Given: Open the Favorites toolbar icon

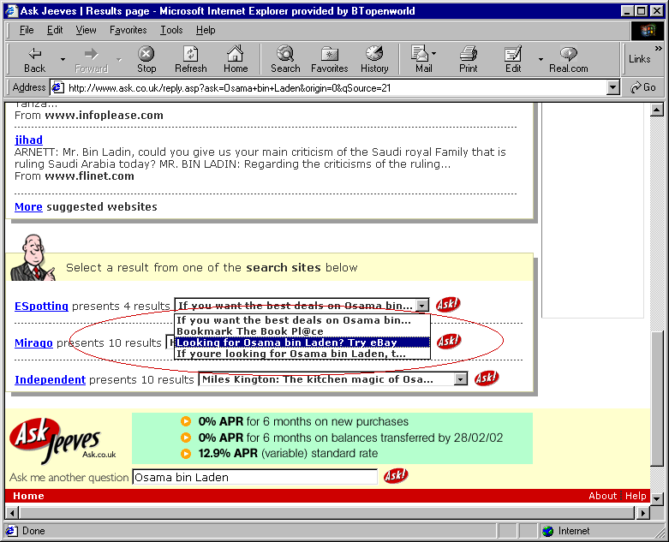Looking at the screenshot, I should [330, 59].
